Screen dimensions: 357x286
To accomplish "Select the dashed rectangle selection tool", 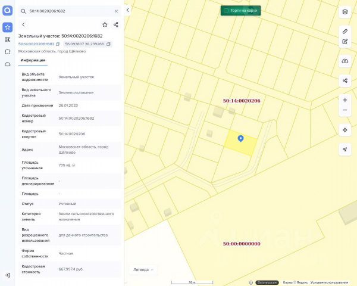I will (x=8, y=52).
